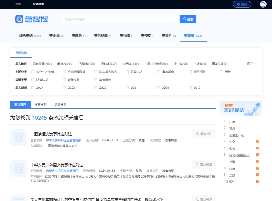Switch to the 查预案 tab
The width and height of the screenshot is (272, 201).
(147, 36)
